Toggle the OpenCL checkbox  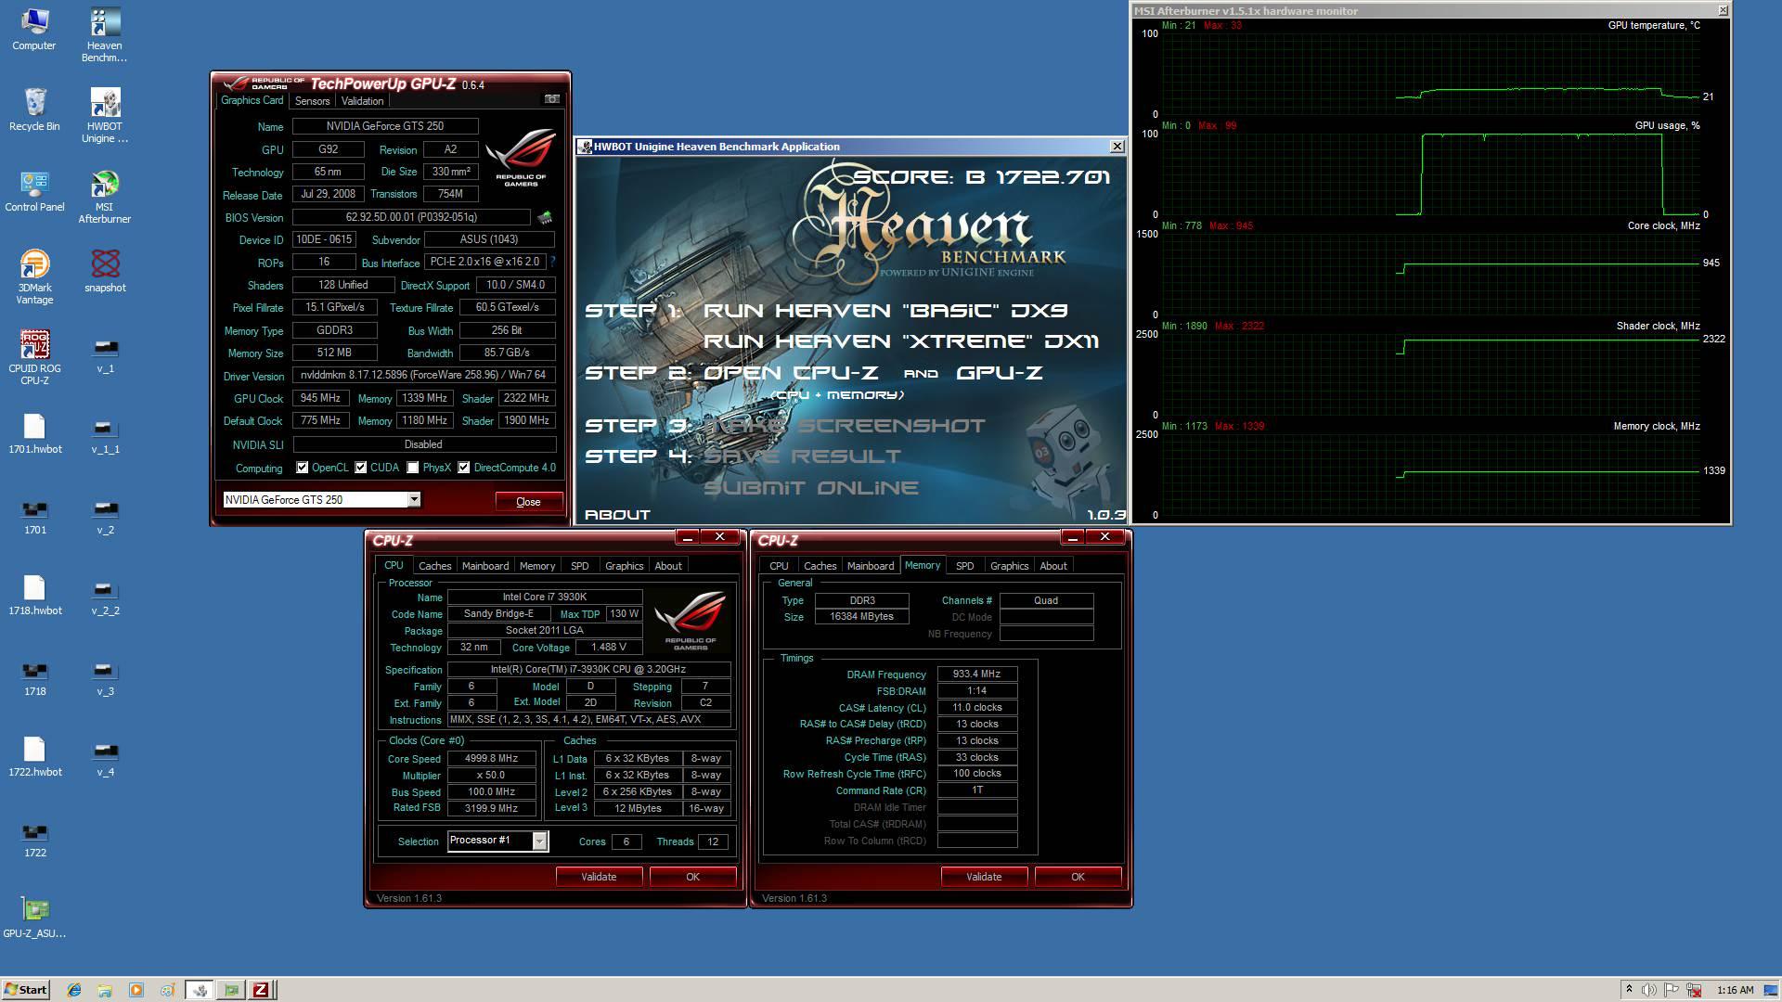pyautogui.click(x=302, y=468)
